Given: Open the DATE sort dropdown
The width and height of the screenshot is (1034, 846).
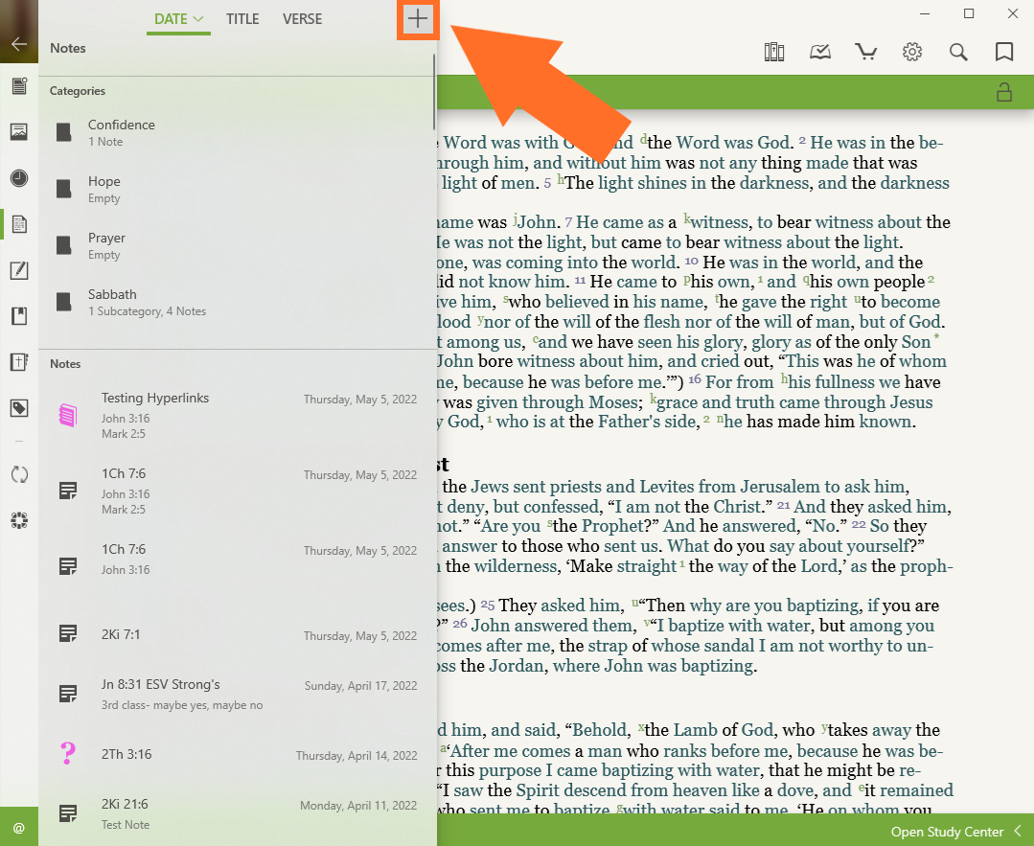Looking at the screenshot, I should click(178, 19).
